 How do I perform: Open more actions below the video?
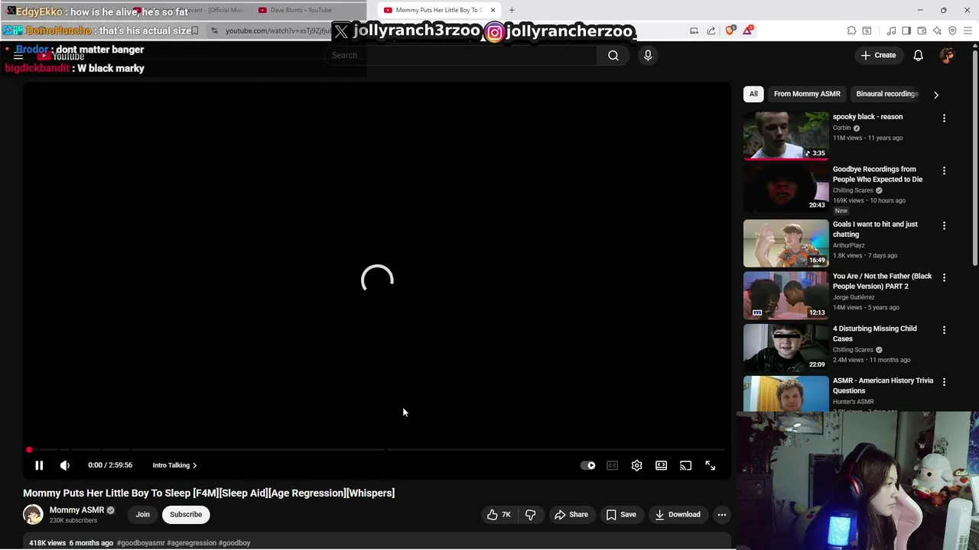click(x=721, y=515)
